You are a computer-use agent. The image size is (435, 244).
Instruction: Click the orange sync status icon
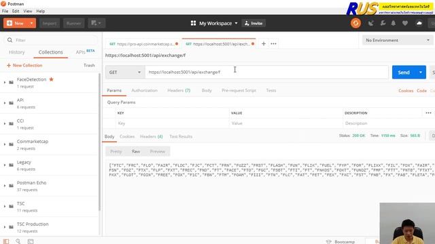355,23
